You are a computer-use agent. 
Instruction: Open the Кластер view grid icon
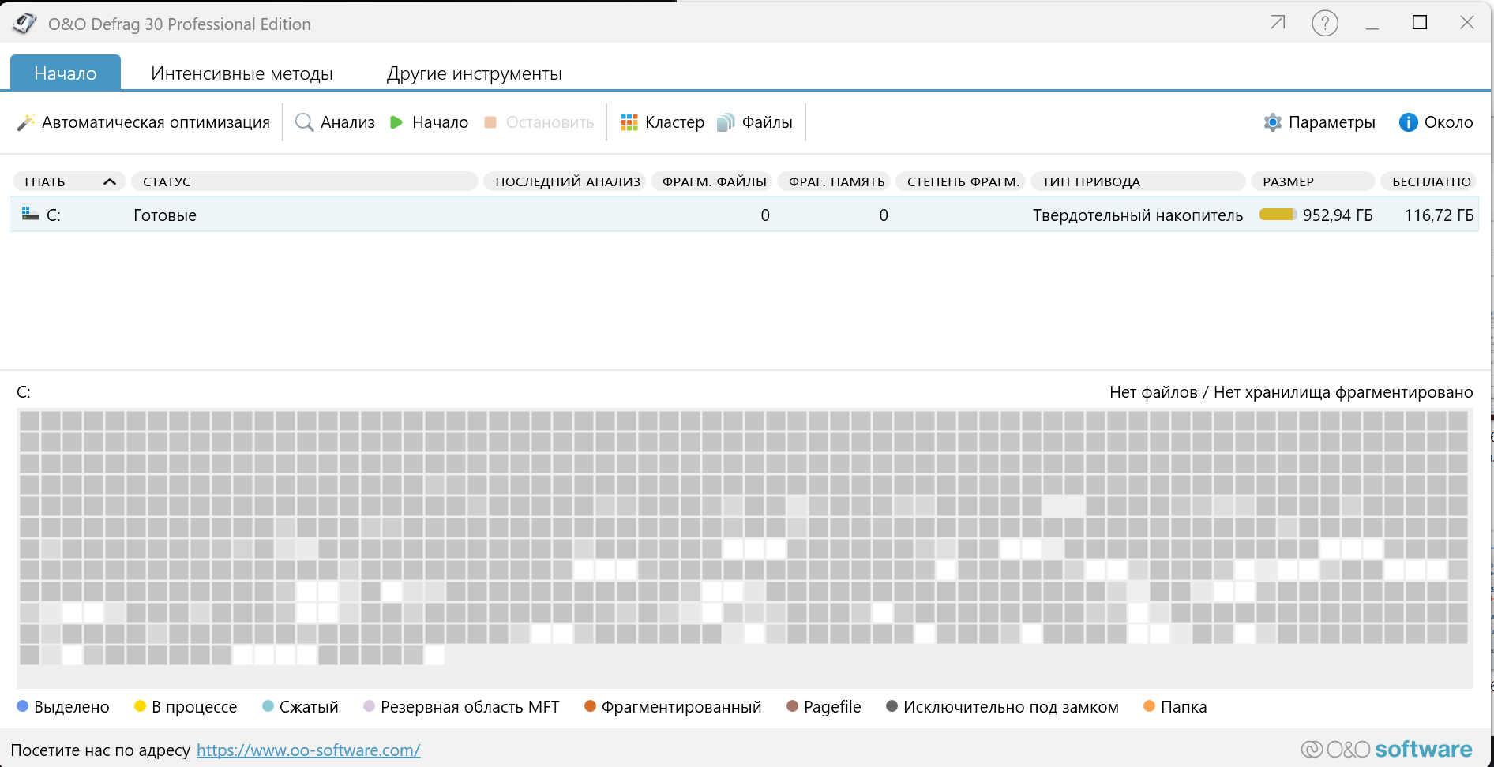(x=629, y=122)
